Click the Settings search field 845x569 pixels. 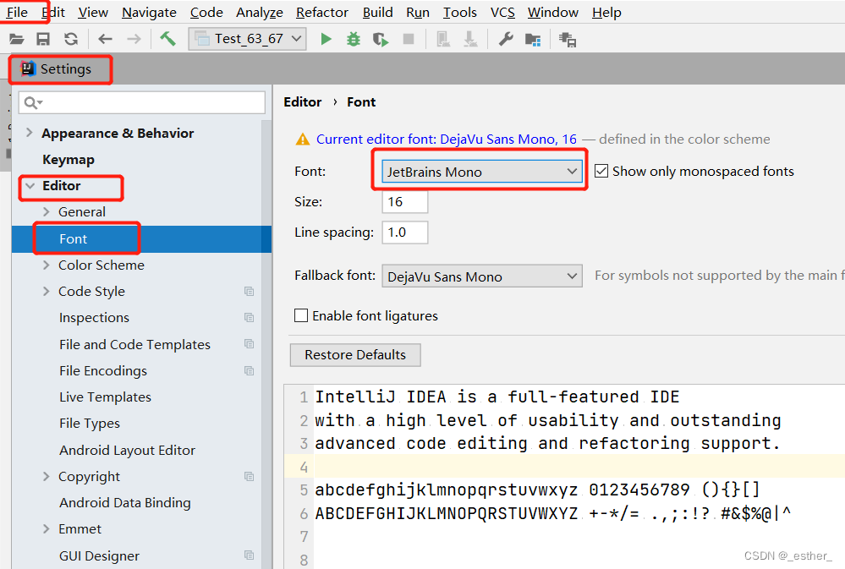coord(142,102)
